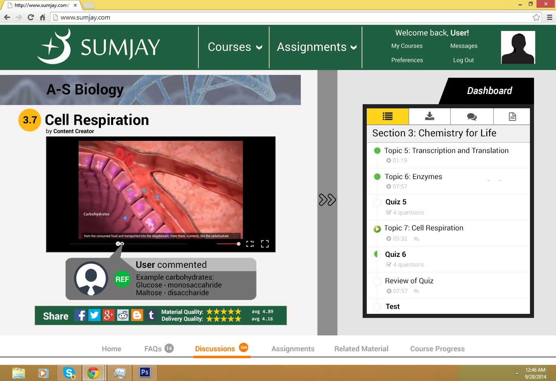Toggle Topic 5 completion status circle
This screenshot has width=556, height=381.
coord(377,151)
